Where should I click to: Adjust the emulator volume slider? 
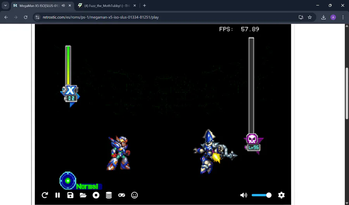tap(261, 195)
